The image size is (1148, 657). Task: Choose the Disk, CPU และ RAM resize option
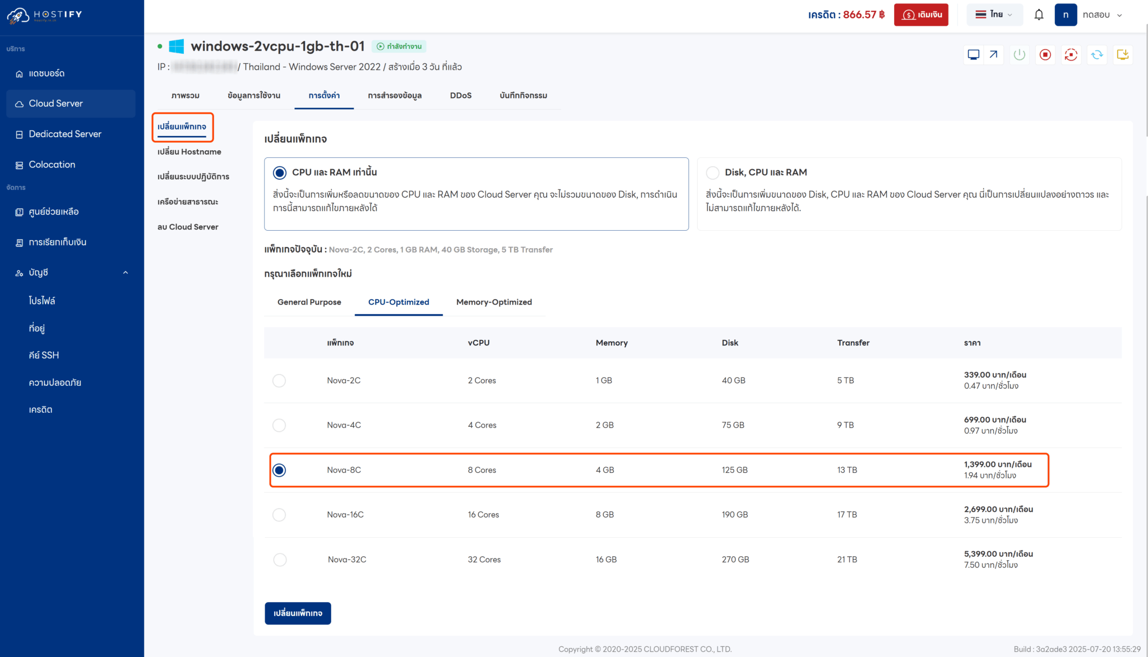[712, 173]
